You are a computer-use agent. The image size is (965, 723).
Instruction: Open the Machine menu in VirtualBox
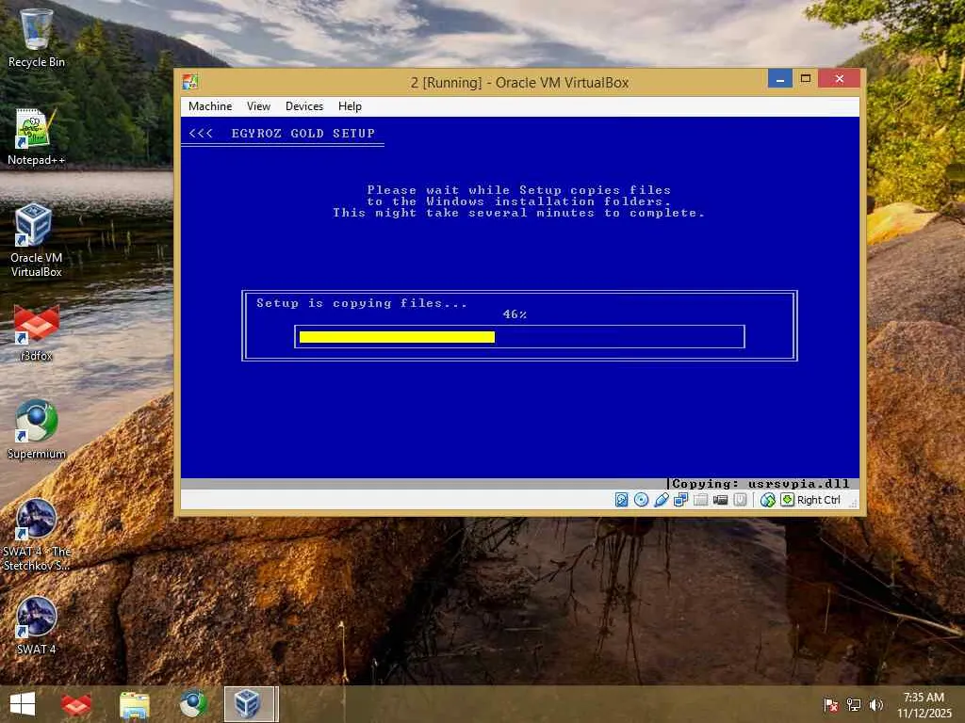[x=210, y=106]
